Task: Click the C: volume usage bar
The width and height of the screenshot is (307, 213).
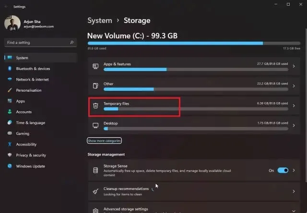Action: pos(194,43)
